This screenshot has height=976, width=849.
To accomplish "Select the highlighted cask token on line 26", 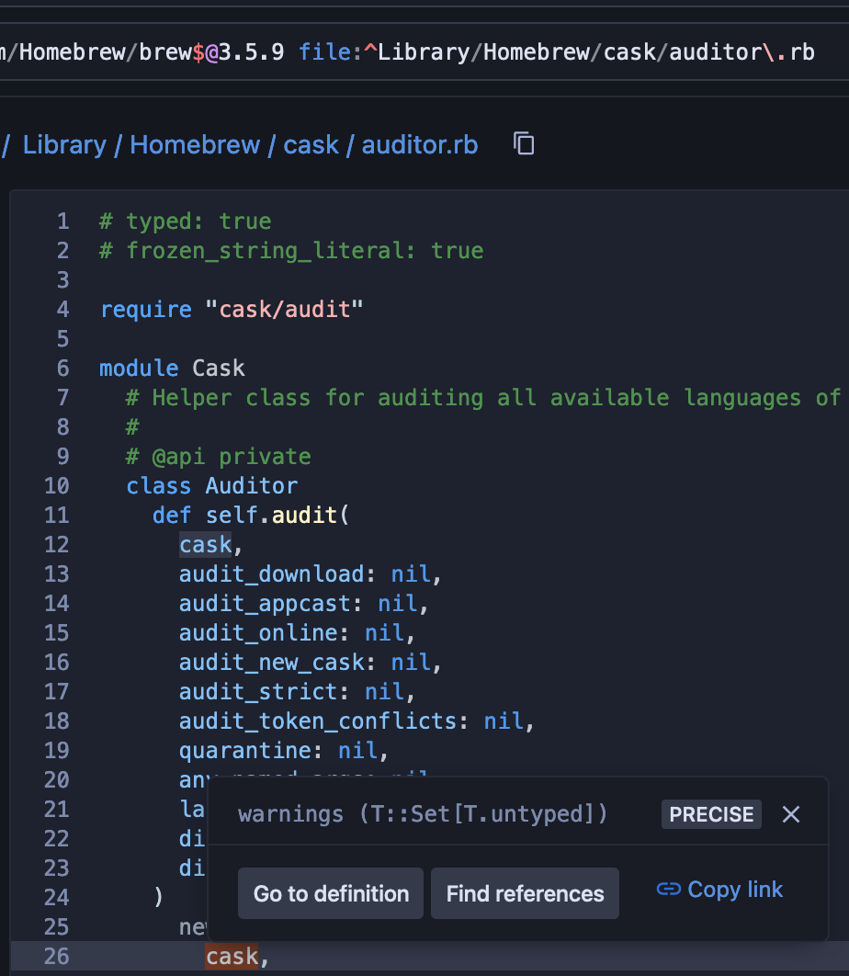I will tap(231, 956).
